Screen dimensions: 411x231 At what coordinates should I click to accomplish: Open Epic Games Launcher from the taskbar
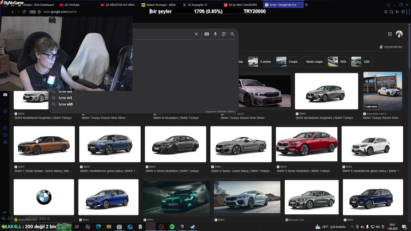click(x=182, y=227)
